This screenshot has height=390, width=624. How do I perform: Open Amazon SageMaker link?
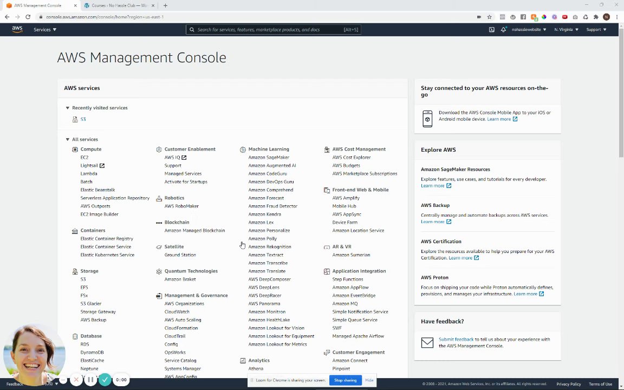pos(269,157)
